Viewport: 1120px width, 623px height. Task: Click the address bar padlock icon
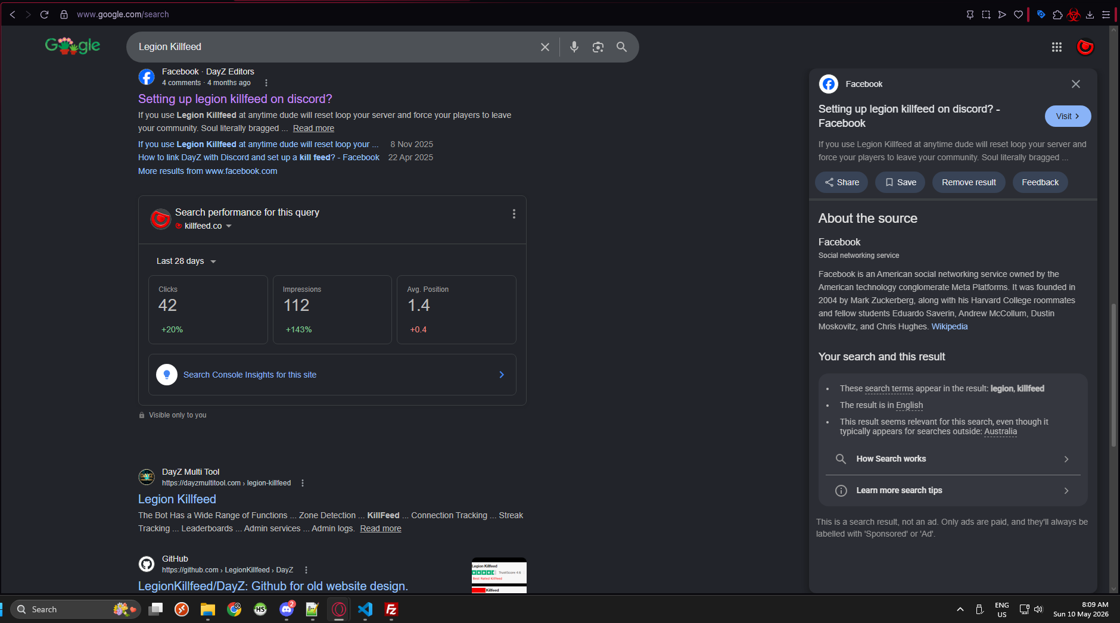pyautogui.click(x=64, y=14)
